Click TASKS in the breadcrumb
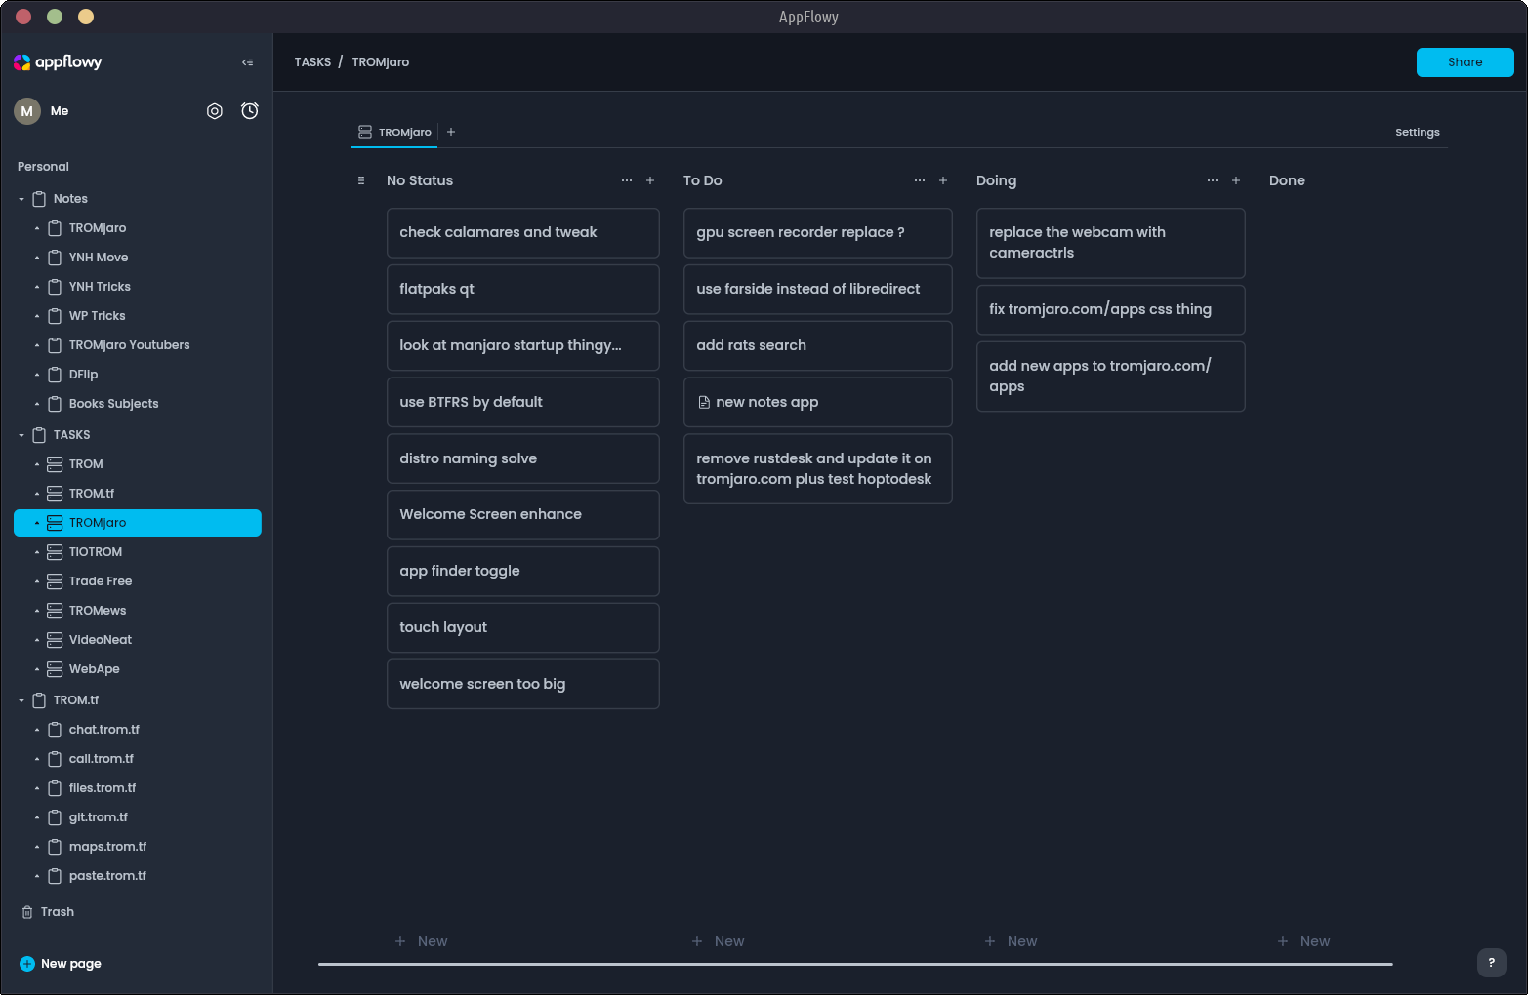This screenshot has width=1528, height=995. click(x=312, y=62)
